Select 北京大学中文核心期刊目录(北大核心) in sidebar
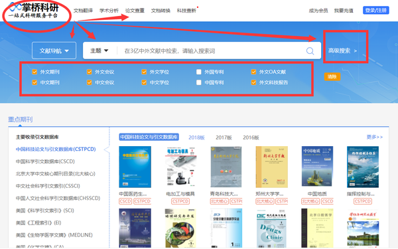The height and width of the screenshot is (249, 398). point(55,174)
